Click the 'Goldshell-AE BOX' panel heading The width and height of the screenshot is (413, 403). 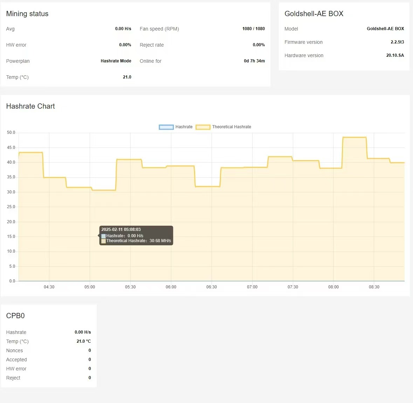[314, 14]
